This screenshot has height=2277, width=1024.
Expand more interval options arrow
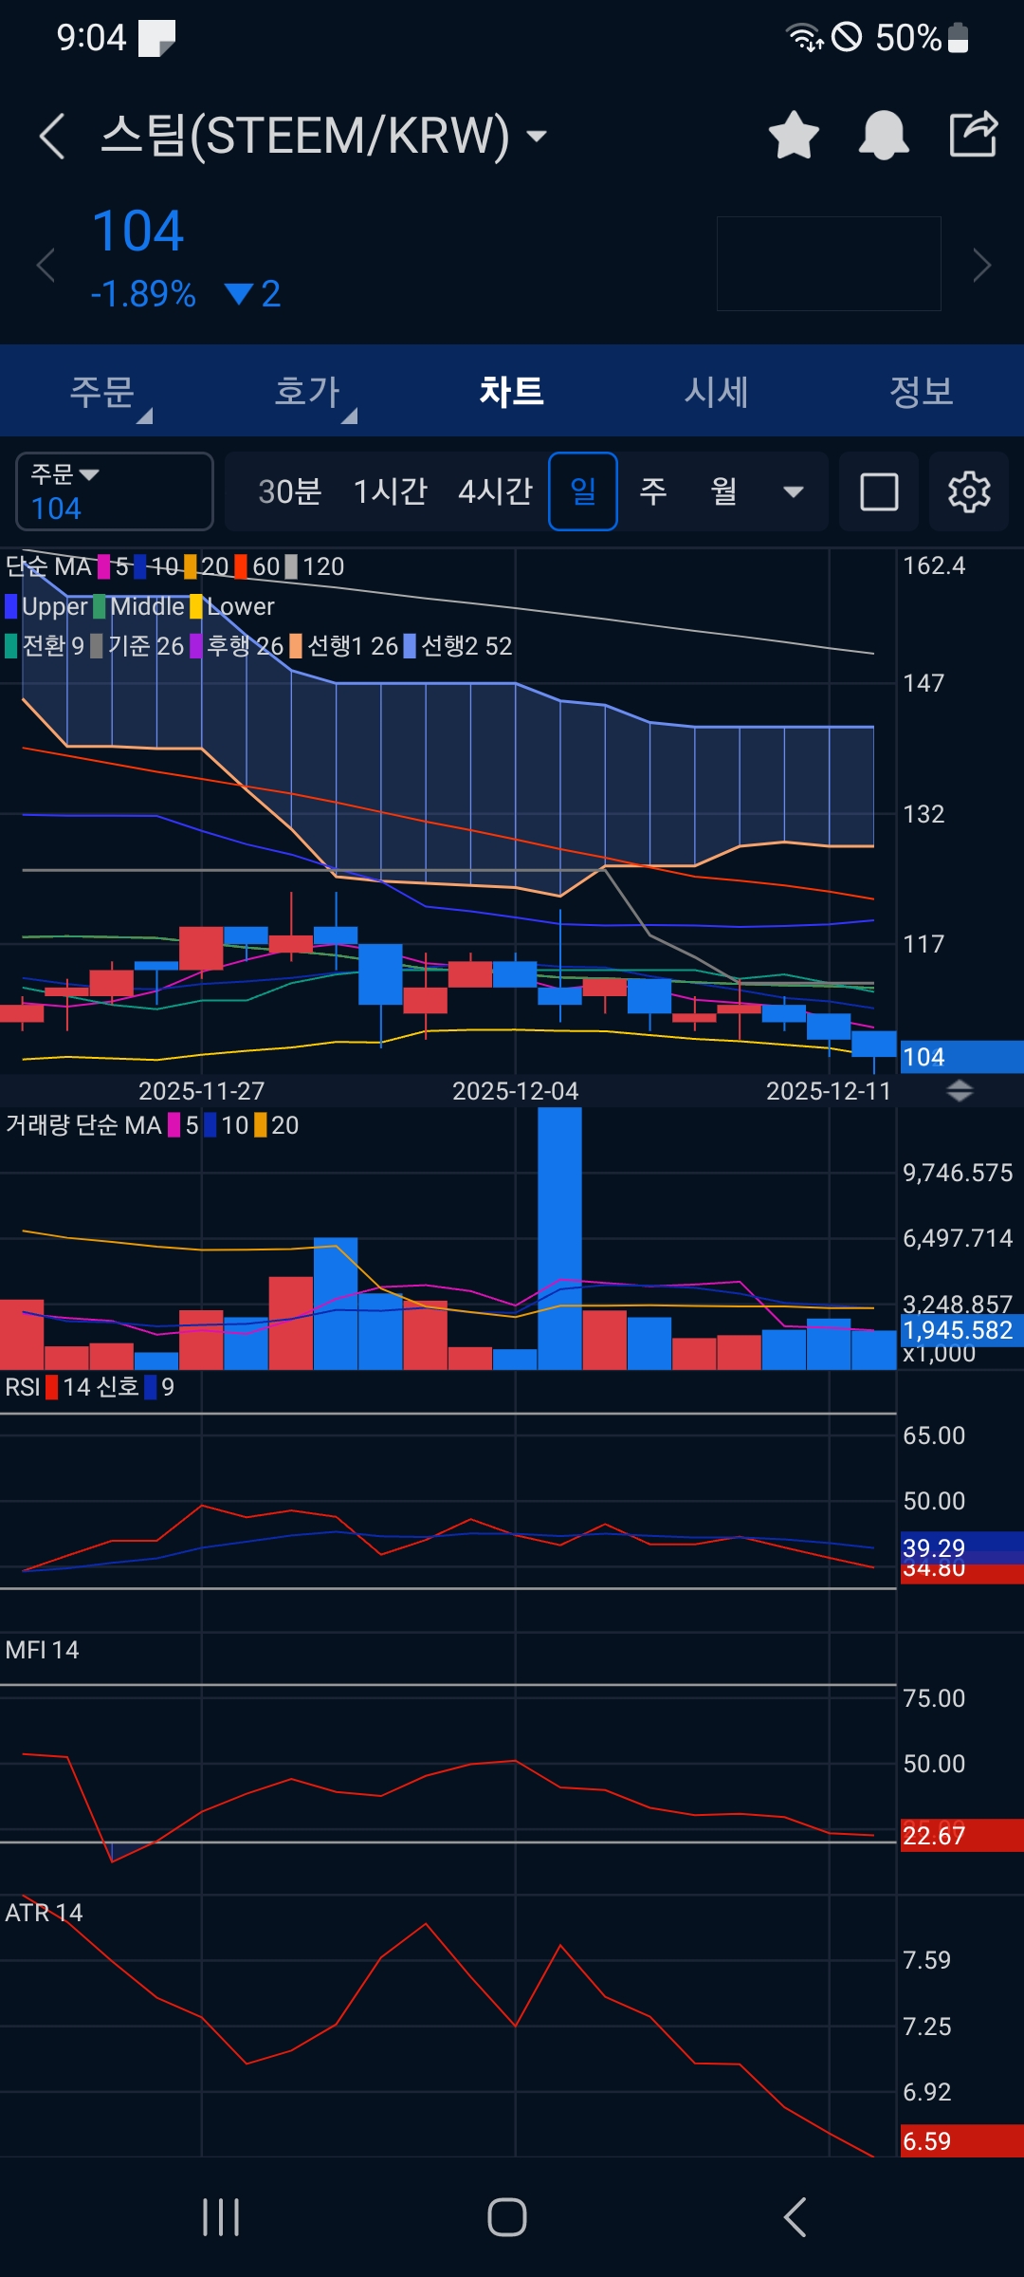pyautogui.click(x=794, y=491)
